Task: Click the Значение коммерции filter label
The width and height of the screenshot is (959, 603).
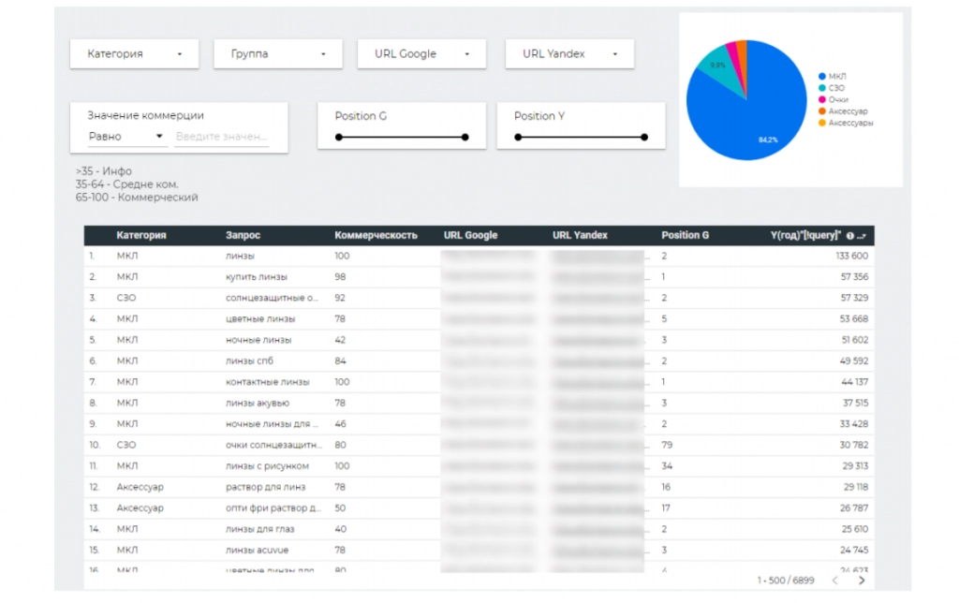Action: coord(145,115)
